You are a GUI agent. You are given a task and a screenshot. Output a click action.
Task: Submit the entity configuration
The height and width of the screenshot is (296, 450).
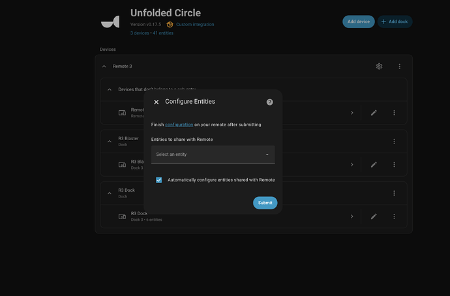click(x=265, y=203)
